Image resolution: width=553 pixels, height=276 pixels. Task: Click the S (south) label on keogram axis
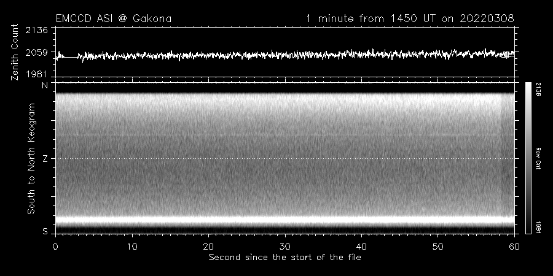pyautogui.click(x=45, y=232)
